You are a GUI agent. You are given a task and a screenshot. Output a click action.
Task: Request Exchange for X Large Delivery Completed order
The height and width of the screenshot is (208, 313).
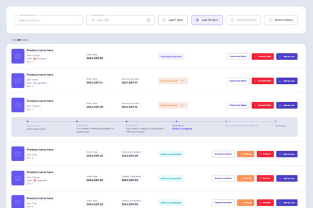(246, 179)
